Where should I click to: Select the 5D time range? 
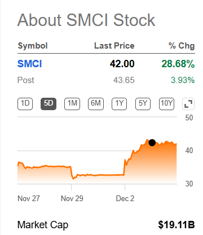pos(48,104)
